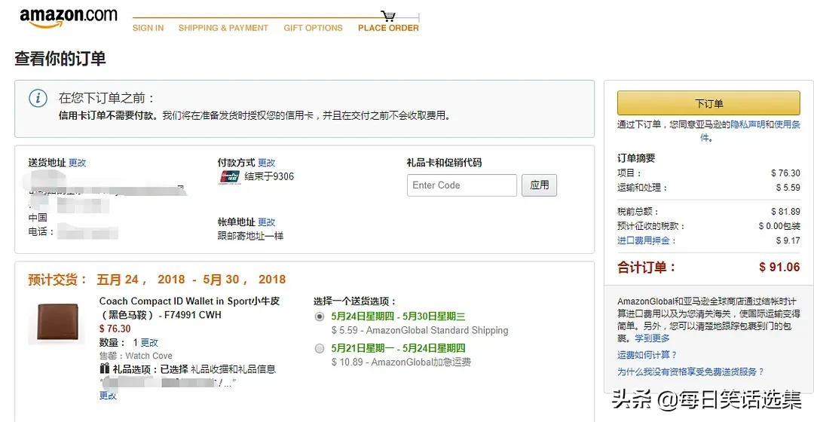Click the yellow 下订单 place order button
Viewport: 814px width, 422px height.
[708, 103]
